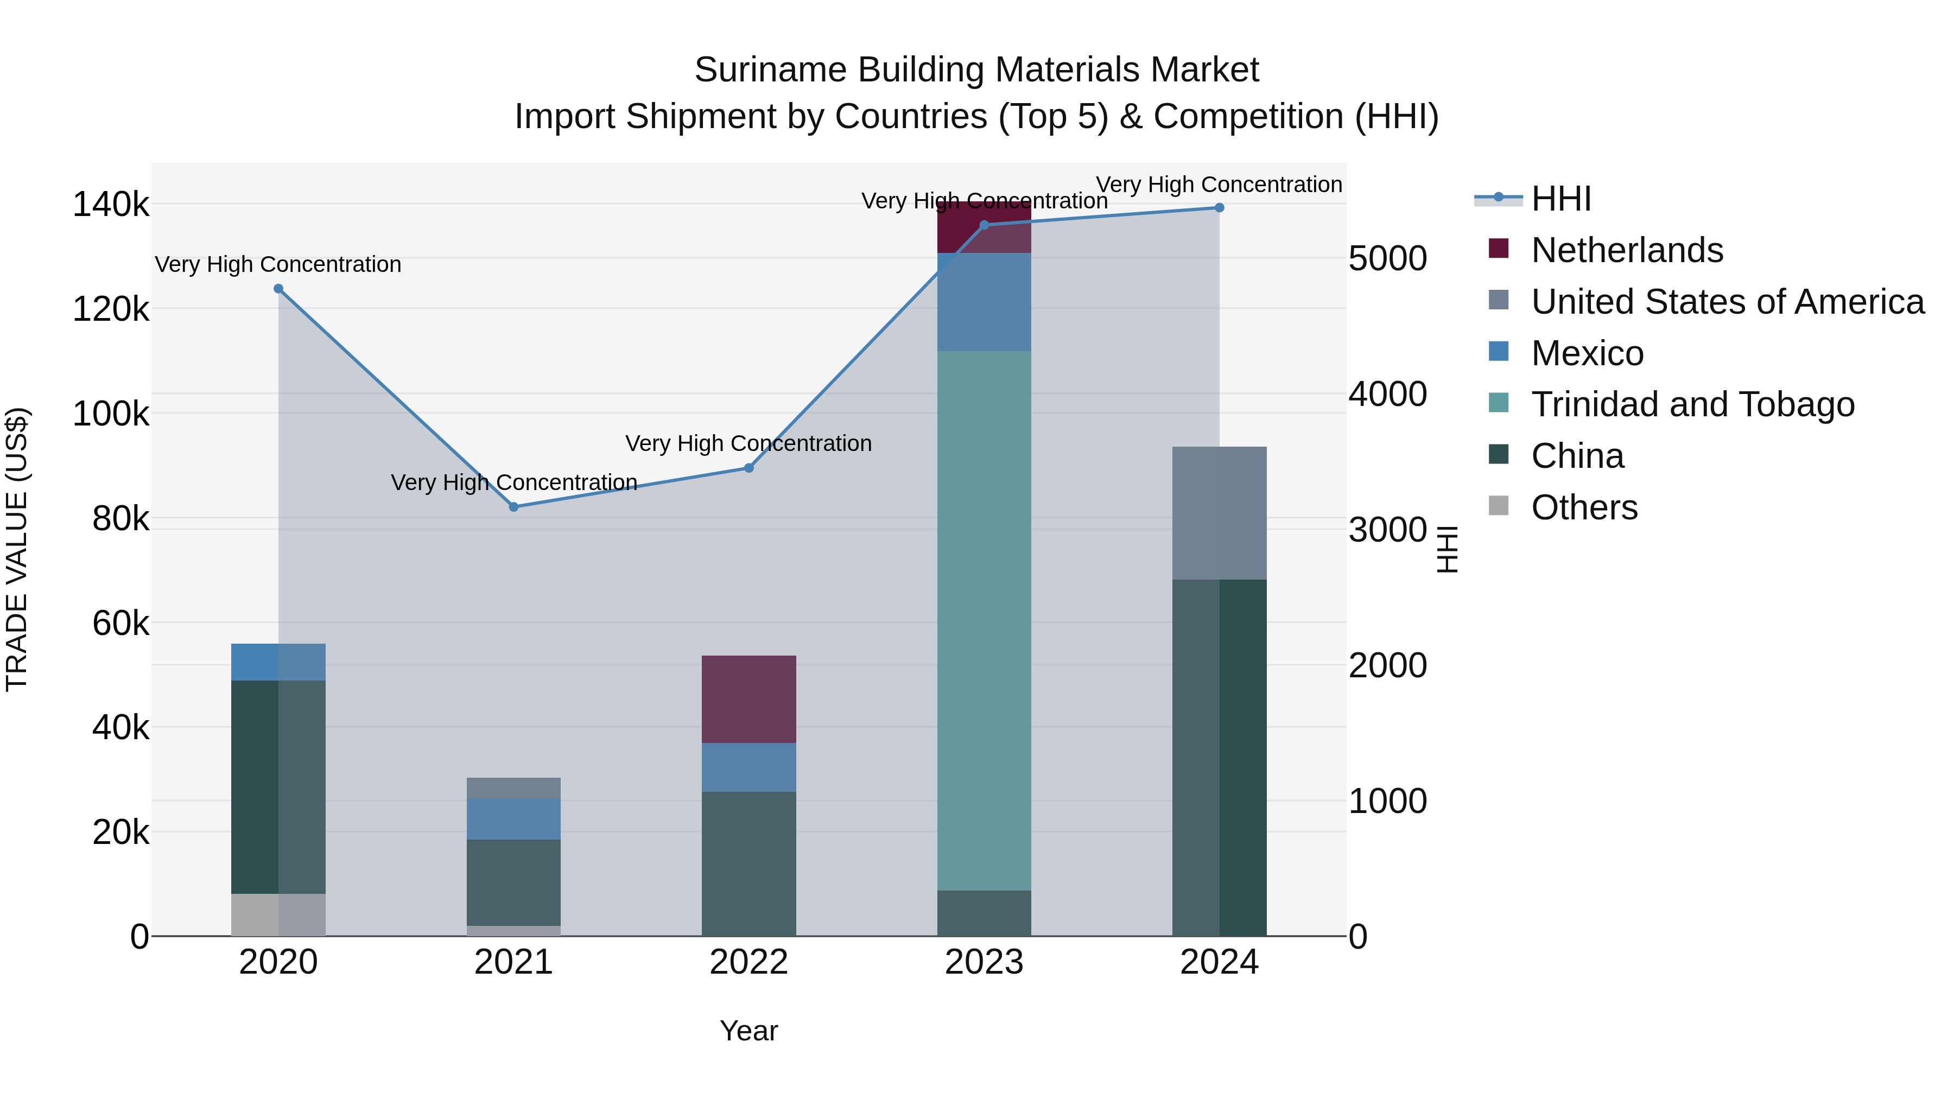Click the Others bar segment in 2020
This screenshot has width=1954, height=1099.
tap(278, 914)
